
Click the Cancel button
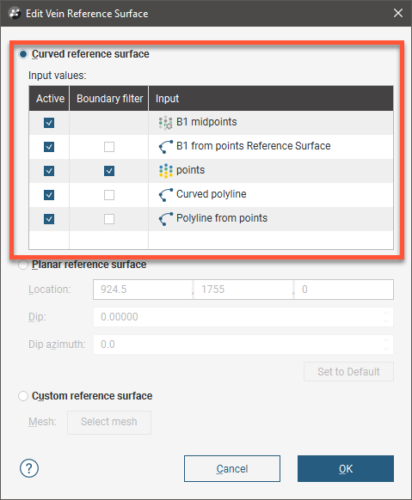coord(232,468)
